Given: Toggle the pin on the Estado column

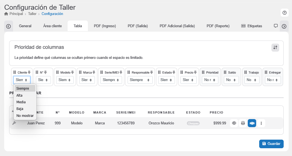Looking at the screenshot, I should [174, 72].
